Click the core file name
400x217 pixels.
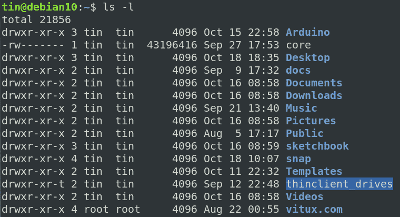pos(298,45)
